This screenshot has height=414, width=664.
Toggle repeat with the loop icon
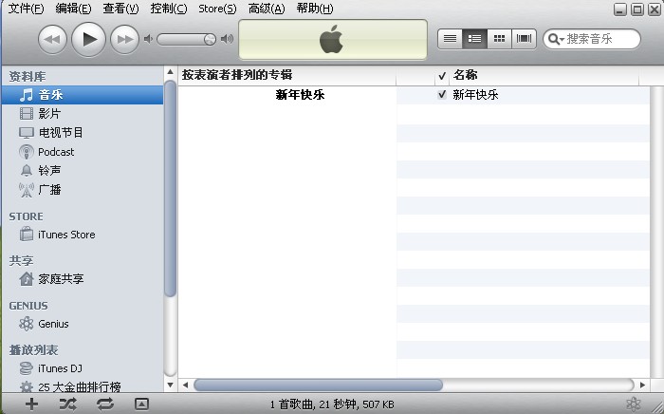[x=105, y=404]
